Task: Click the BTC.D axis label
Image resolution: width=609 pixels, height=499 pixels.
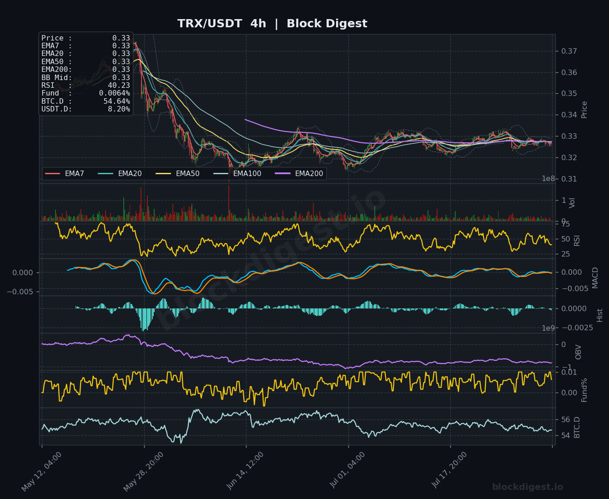Action: pyautogui.click(x=577, y=427)
